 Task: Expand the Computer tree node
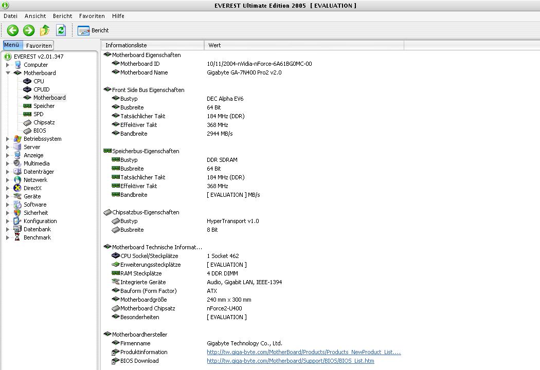[x=8, y=65]
